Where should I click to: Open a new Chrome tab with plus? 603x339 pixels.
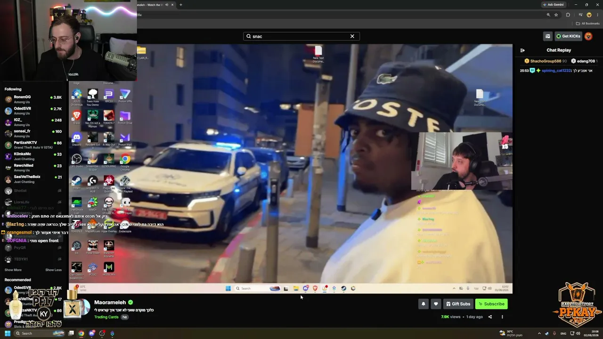pos(180,5)
